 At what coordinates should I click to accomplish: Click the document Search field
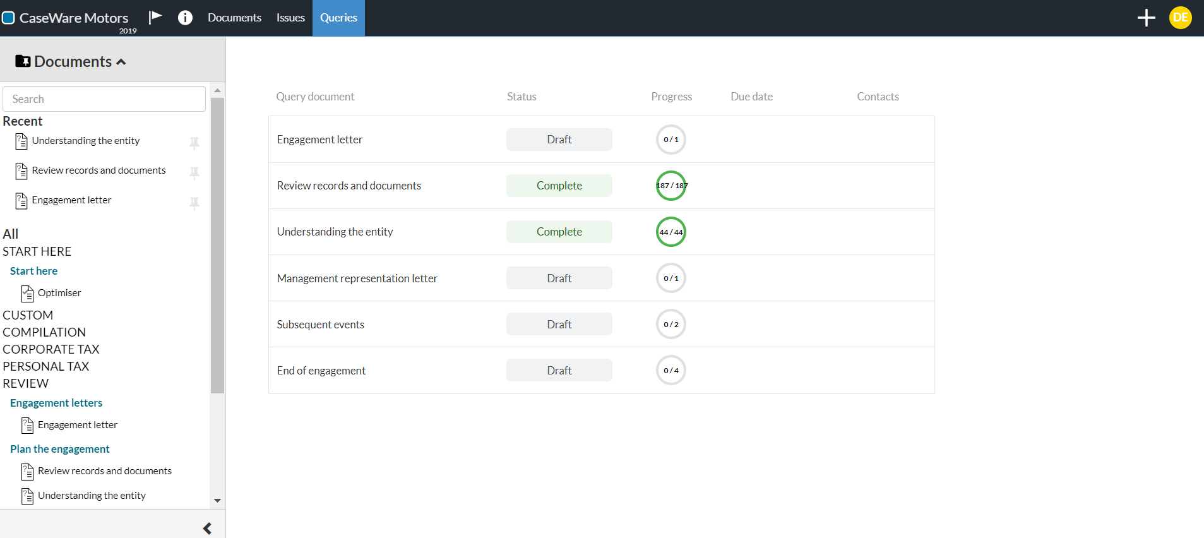pyautogui.click(x=104, y=99)
